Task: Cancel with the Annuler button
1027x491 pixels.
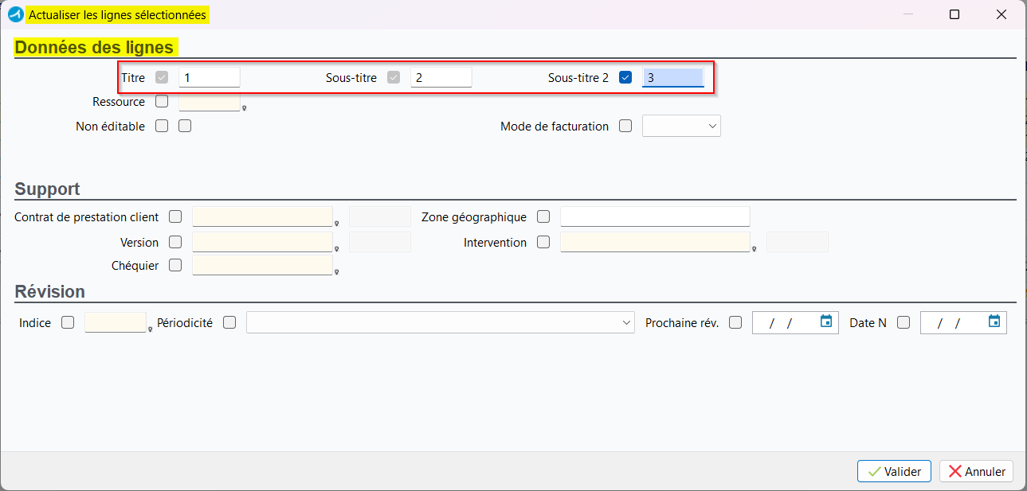Action: pos(977,471)
